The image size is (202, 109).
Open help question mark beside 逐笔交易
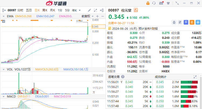(x=123, y=77)
